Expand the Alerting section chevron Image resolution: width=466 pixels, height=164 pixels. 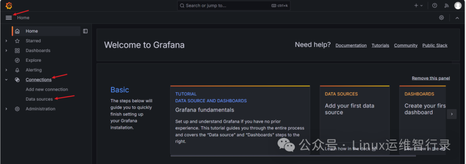[6, 70]
